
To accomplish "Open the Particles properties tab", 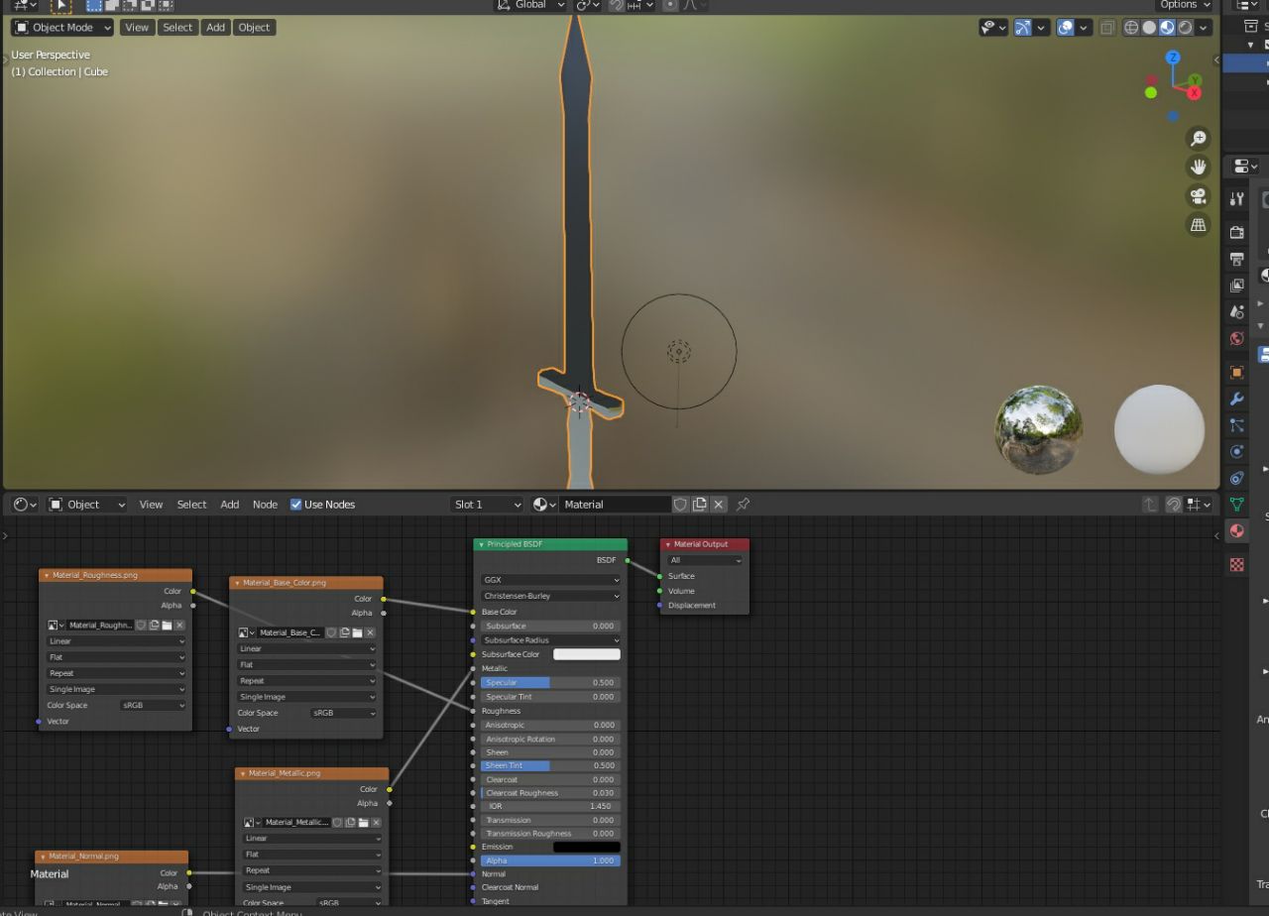I will point(1236,425).
